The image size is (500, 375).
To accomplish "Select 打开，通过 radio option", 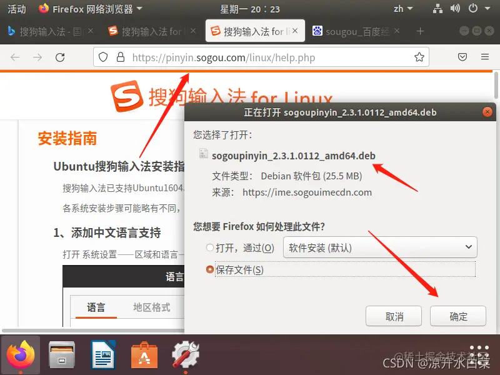I will pos(209,247).
